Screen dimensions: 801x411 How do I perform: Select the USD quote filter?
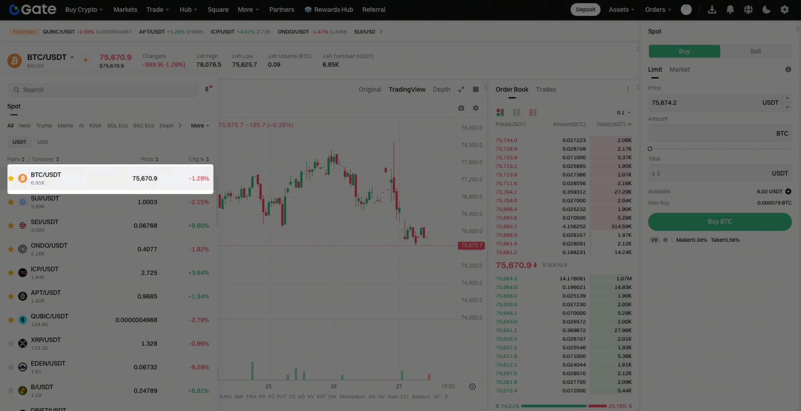point(43,142)
